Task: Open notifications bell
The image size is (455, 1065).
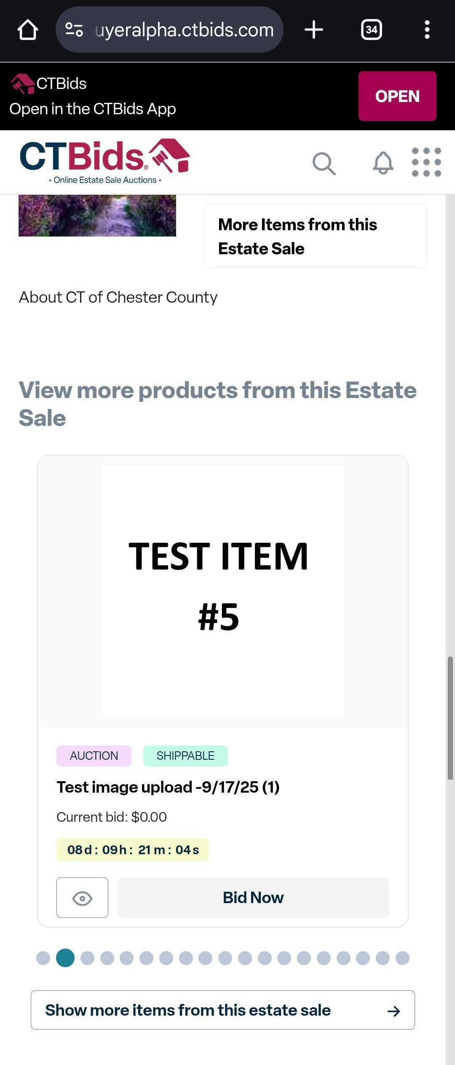Action: click(383, 163)
